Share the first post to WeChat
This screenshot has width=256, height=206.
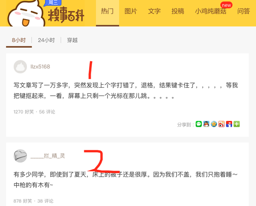point(199,124)
